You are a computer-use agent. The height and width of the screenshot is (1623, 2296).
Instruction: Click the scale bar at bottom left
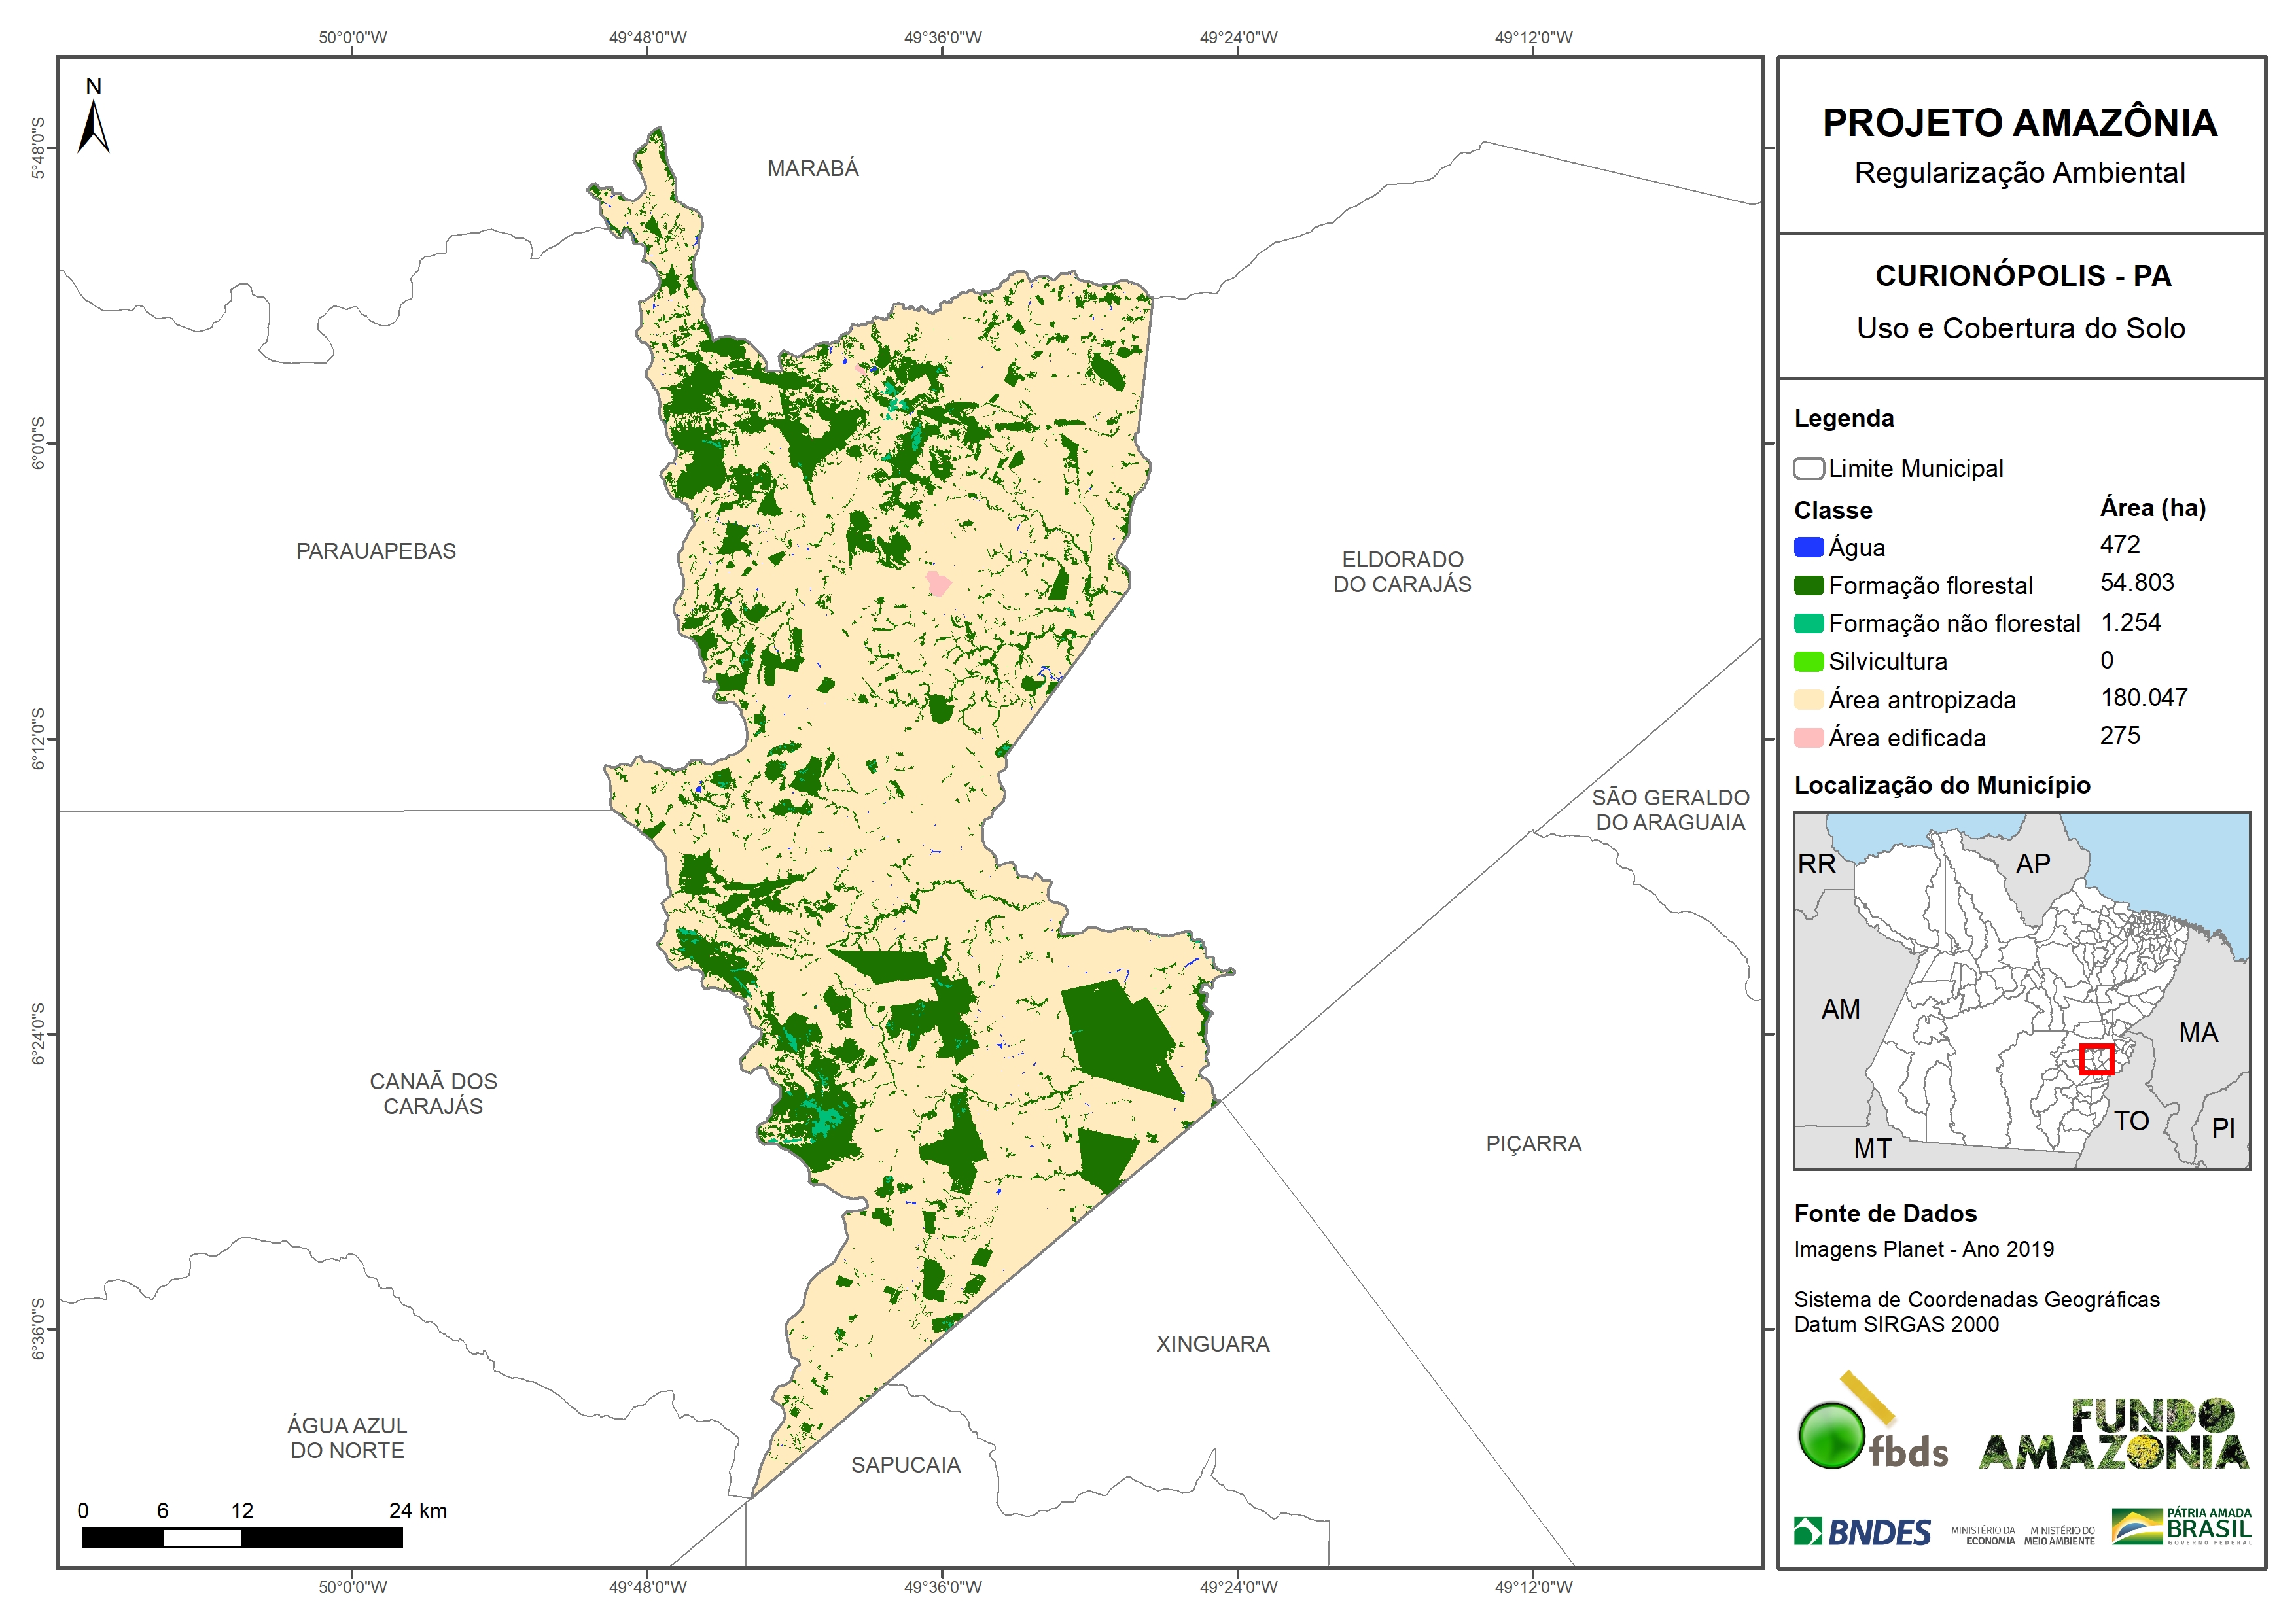click(242, 1537)
